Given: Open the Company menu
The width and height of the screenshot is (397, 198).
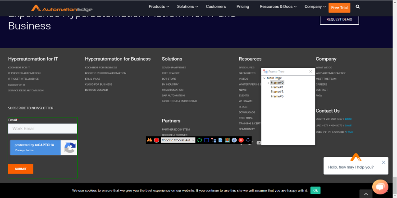Looking at the screenshot, I should (315, 7).
